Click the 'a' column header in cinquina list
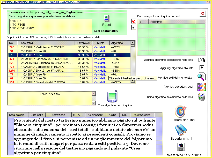 (x=143, y=22)
